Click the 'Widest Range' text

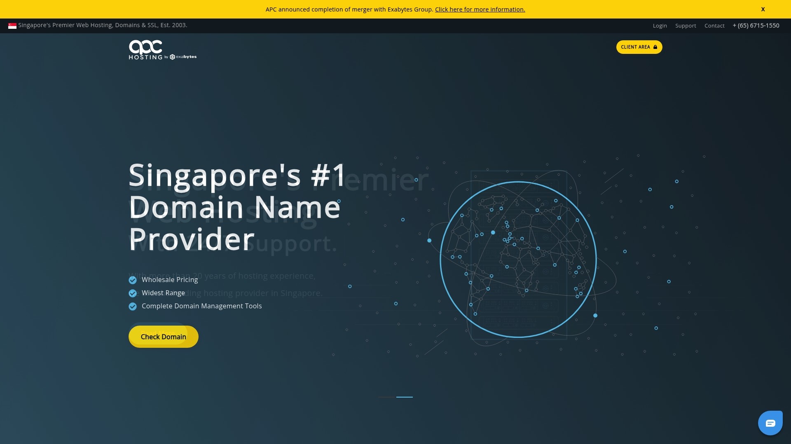163,293
